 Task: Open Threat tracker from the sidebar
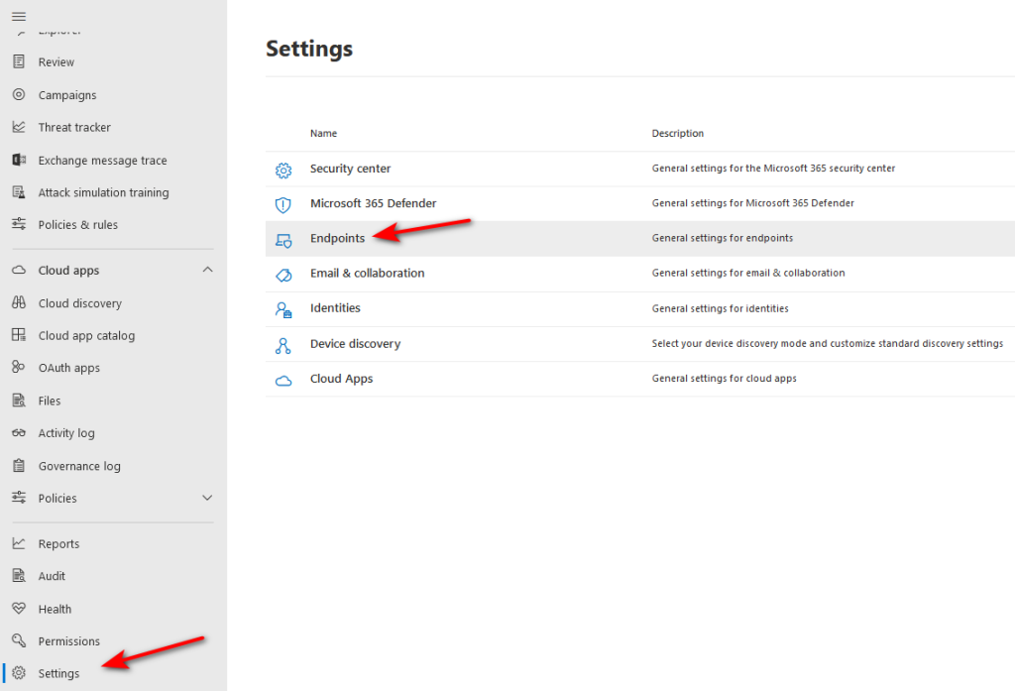pyautogui.click(x=74, y=128)
